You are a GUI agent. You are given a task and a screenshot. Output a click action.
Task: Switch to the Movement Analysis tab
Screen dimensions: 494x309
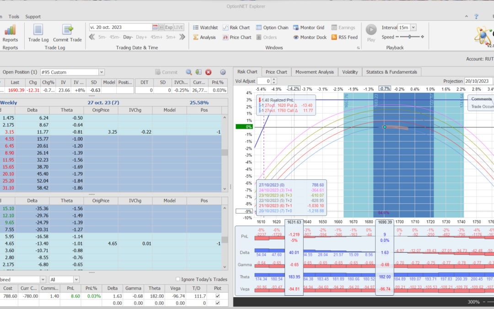coord(314,72)
